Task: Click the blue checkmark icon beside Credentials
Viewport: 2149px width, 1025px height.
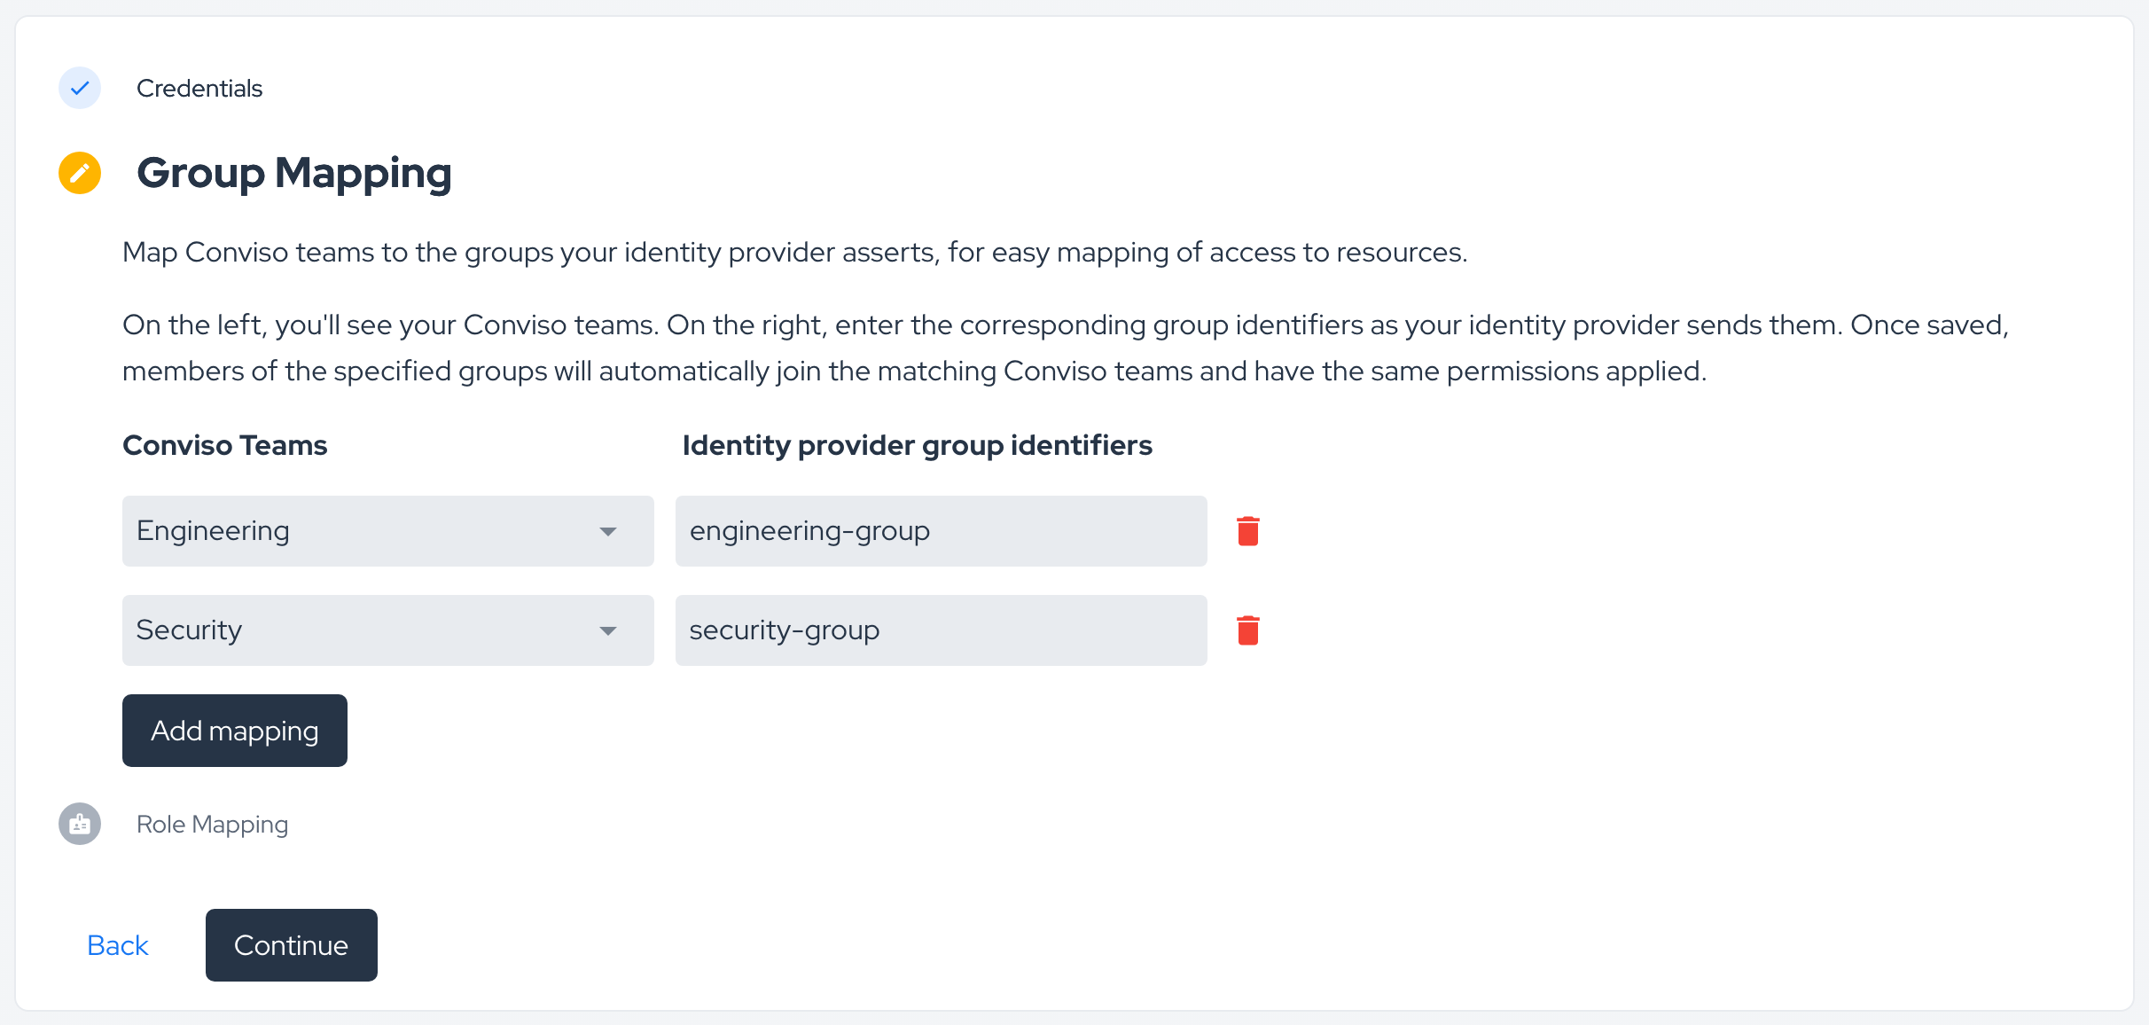Action: point(80,88)
